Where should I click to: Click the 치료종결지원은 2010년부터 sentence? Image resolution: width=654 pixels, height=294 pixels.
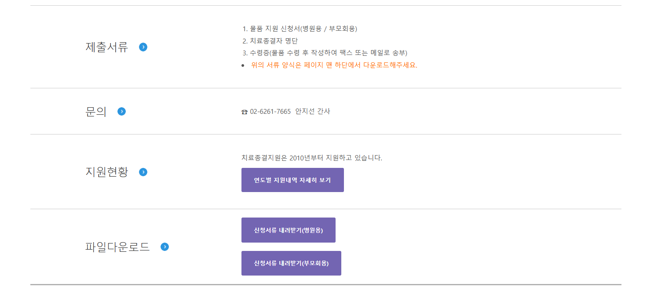[x=312, y=158]
